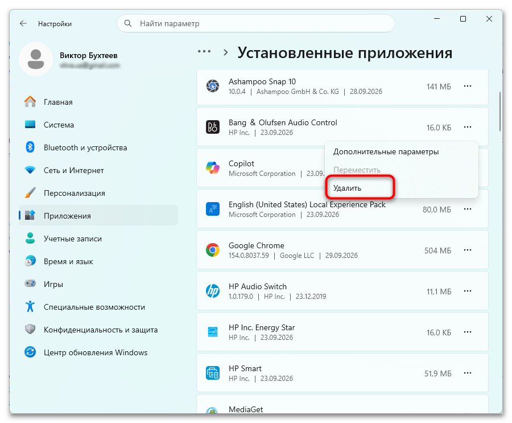This screenshot has height=423, width=512.
Task: Click the Ashampoo Snap 10 app icon
Action: coord(213,86)
